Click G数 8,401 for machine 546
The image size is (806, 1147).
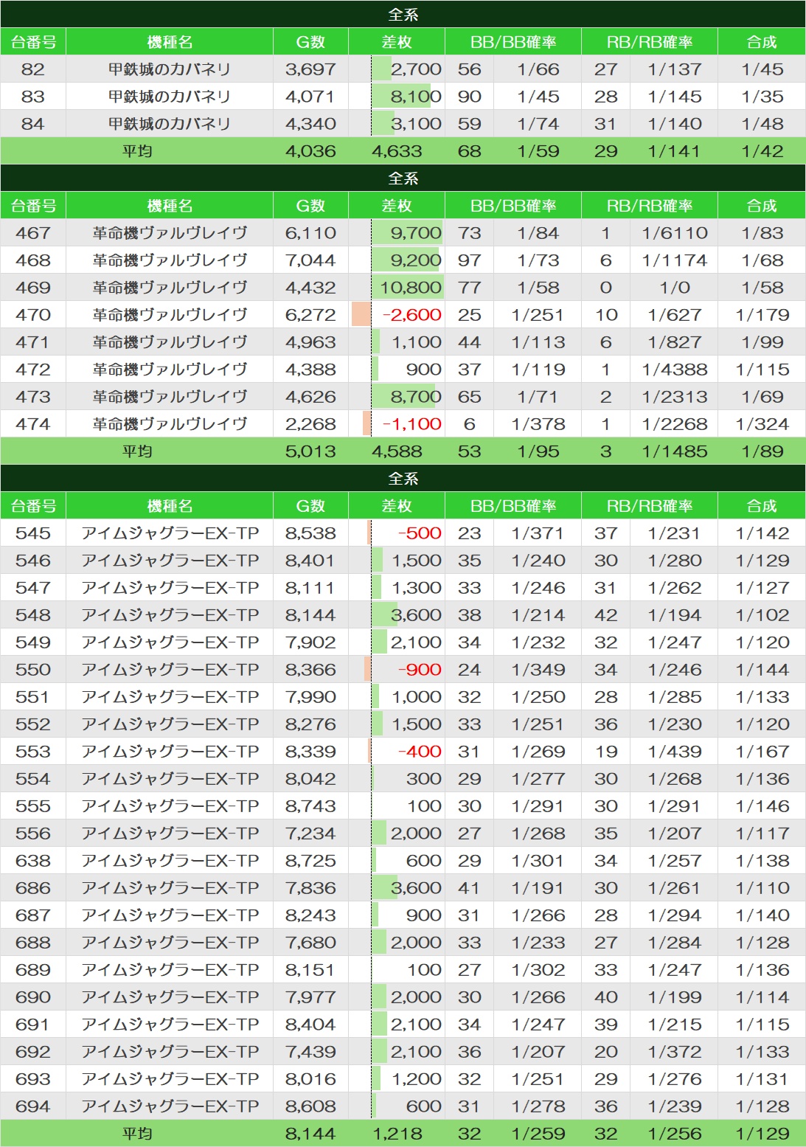pyautogui.click(x=310, y=561)
